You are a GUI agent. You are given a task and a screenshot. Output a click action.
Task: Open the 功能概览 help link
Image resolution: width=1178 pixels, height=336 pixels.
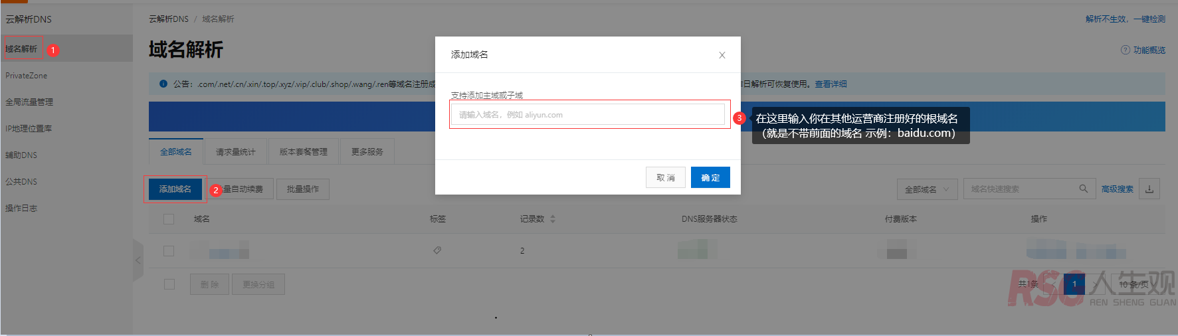click(1149, 50)
